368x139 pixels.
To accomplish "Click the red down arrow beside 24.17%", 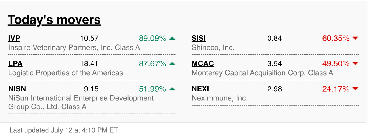I will coord(355,89).
